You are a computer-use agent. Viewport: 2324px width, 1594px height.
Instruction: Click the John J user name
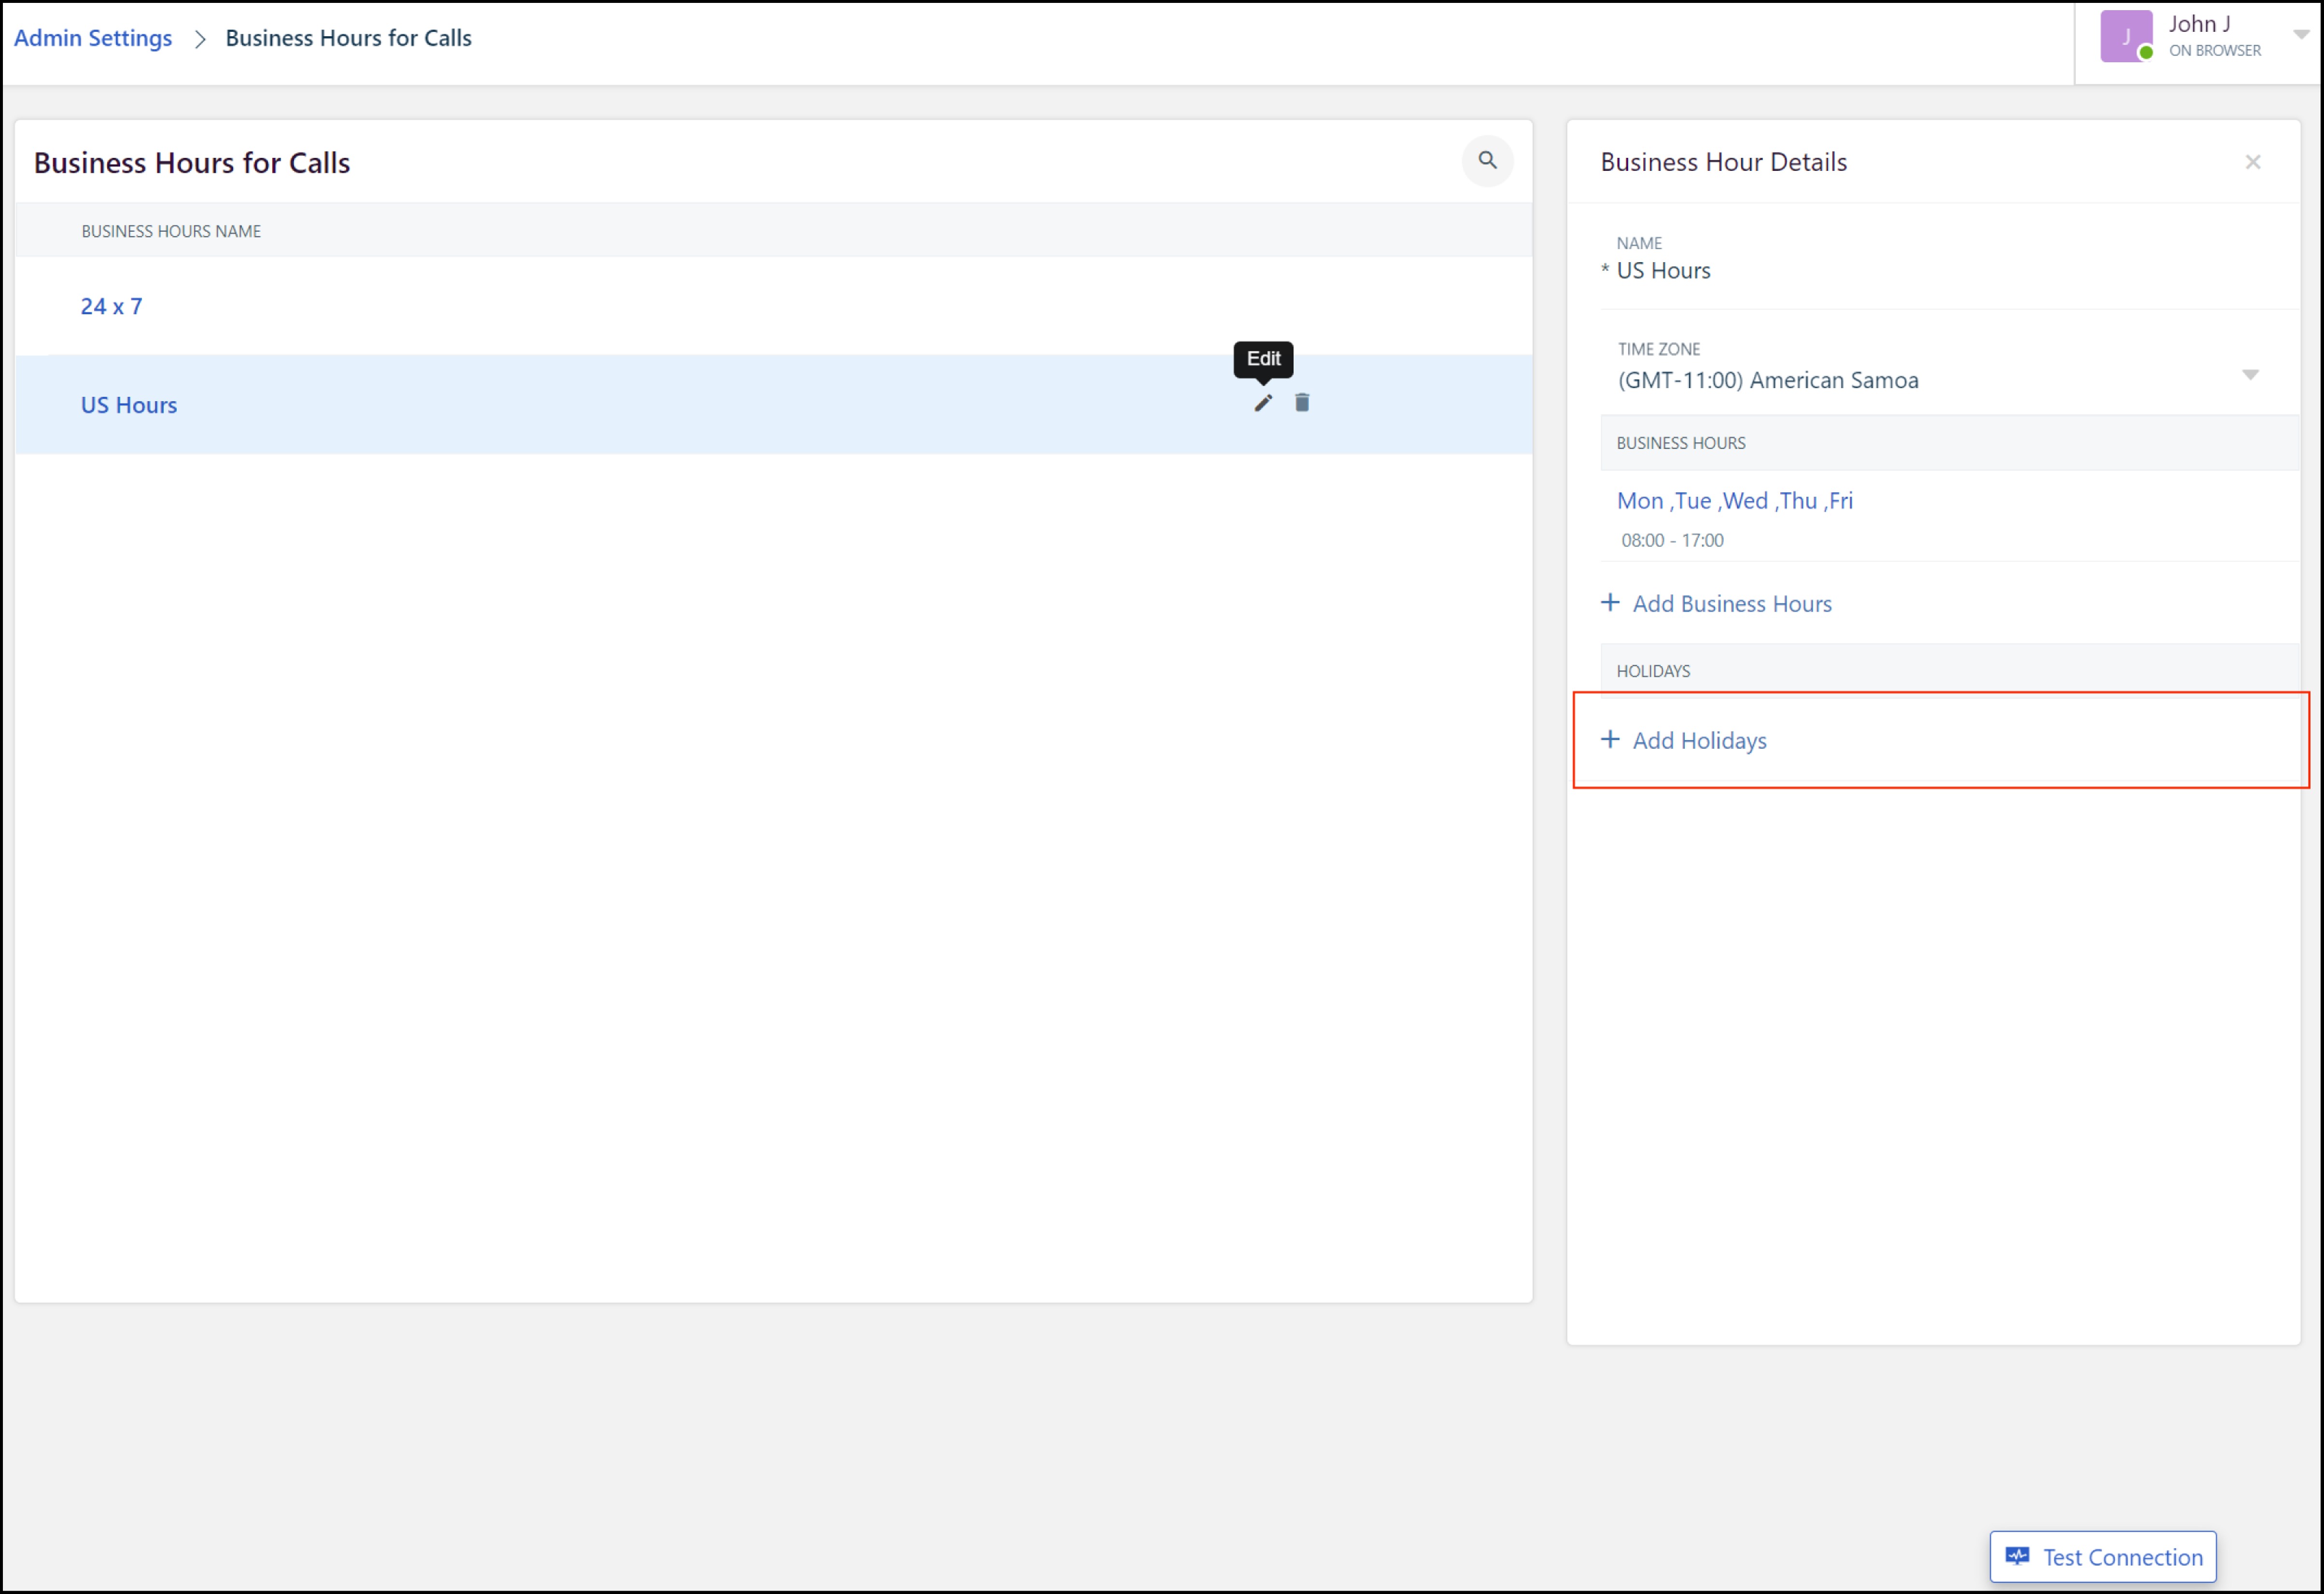[x=2199, y=24]
